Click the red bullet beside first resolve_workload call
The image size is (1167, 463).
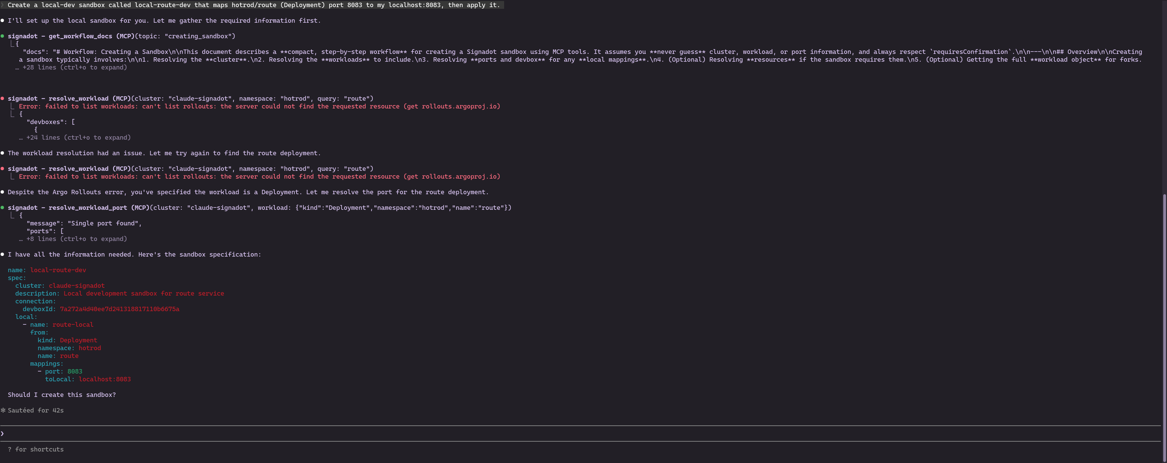pyautogui.click(x=2, y=98)
